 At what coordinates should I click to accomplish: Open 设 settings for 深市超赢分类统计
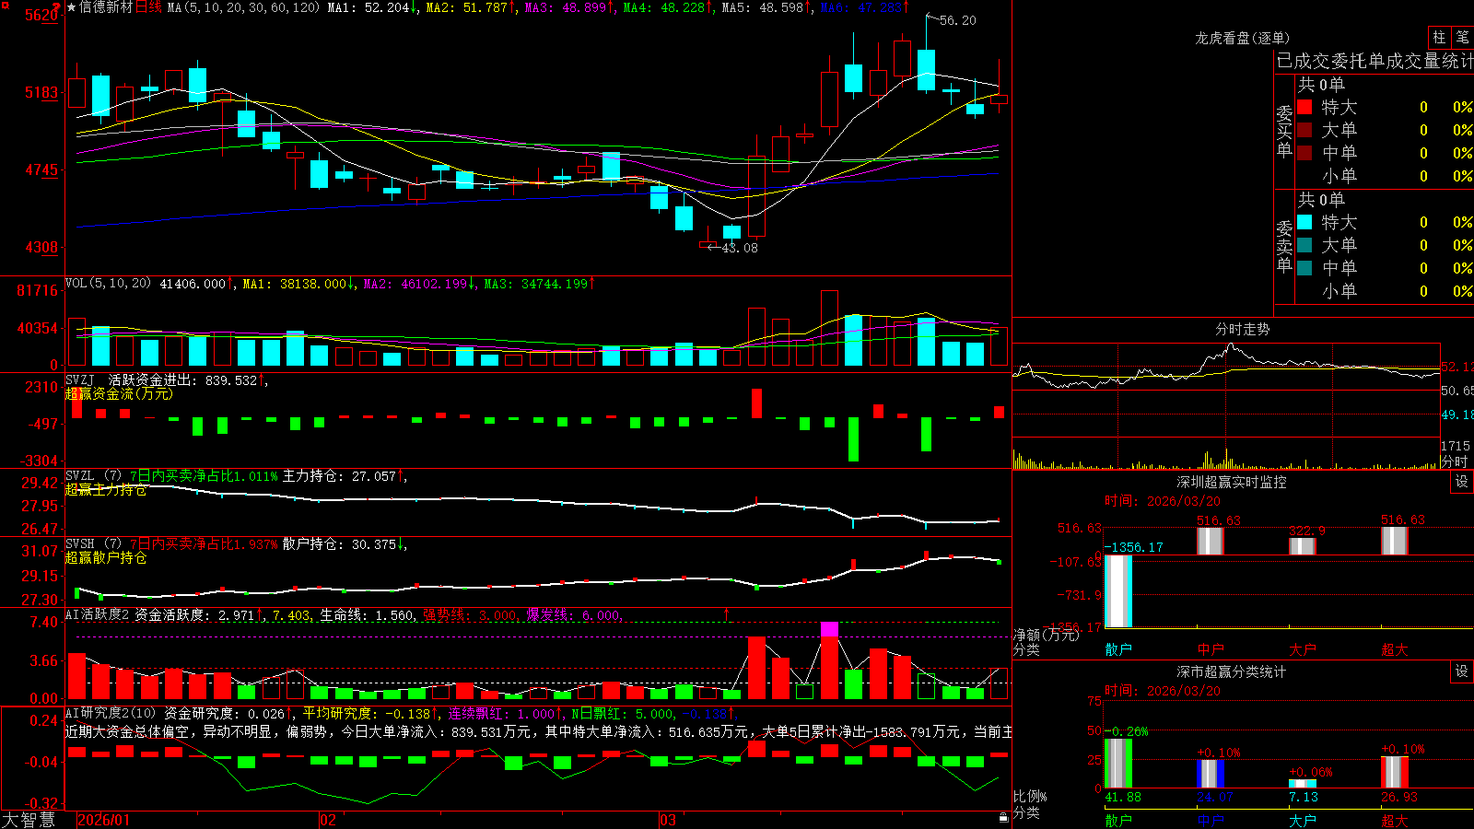point(1462,671)
